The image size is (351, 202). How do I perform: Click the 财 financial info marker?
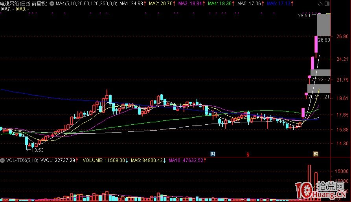[x=213, y=154]
